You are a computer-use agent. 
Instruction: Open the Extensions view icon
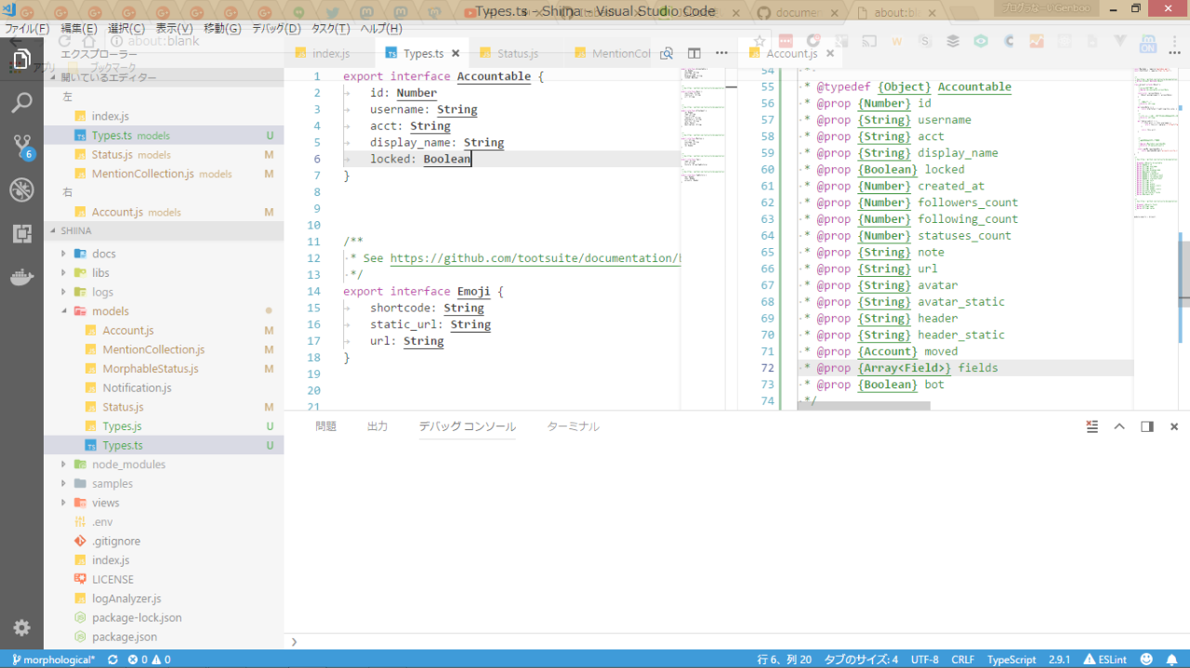[21, 234]
